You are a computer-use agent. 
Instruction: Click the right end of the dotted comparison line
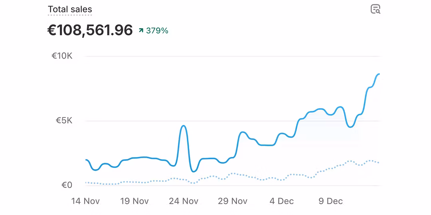378,162
